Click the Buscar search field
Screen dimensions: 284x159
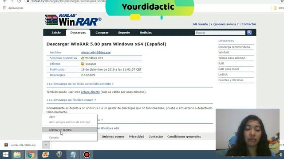tap(220, 33)
